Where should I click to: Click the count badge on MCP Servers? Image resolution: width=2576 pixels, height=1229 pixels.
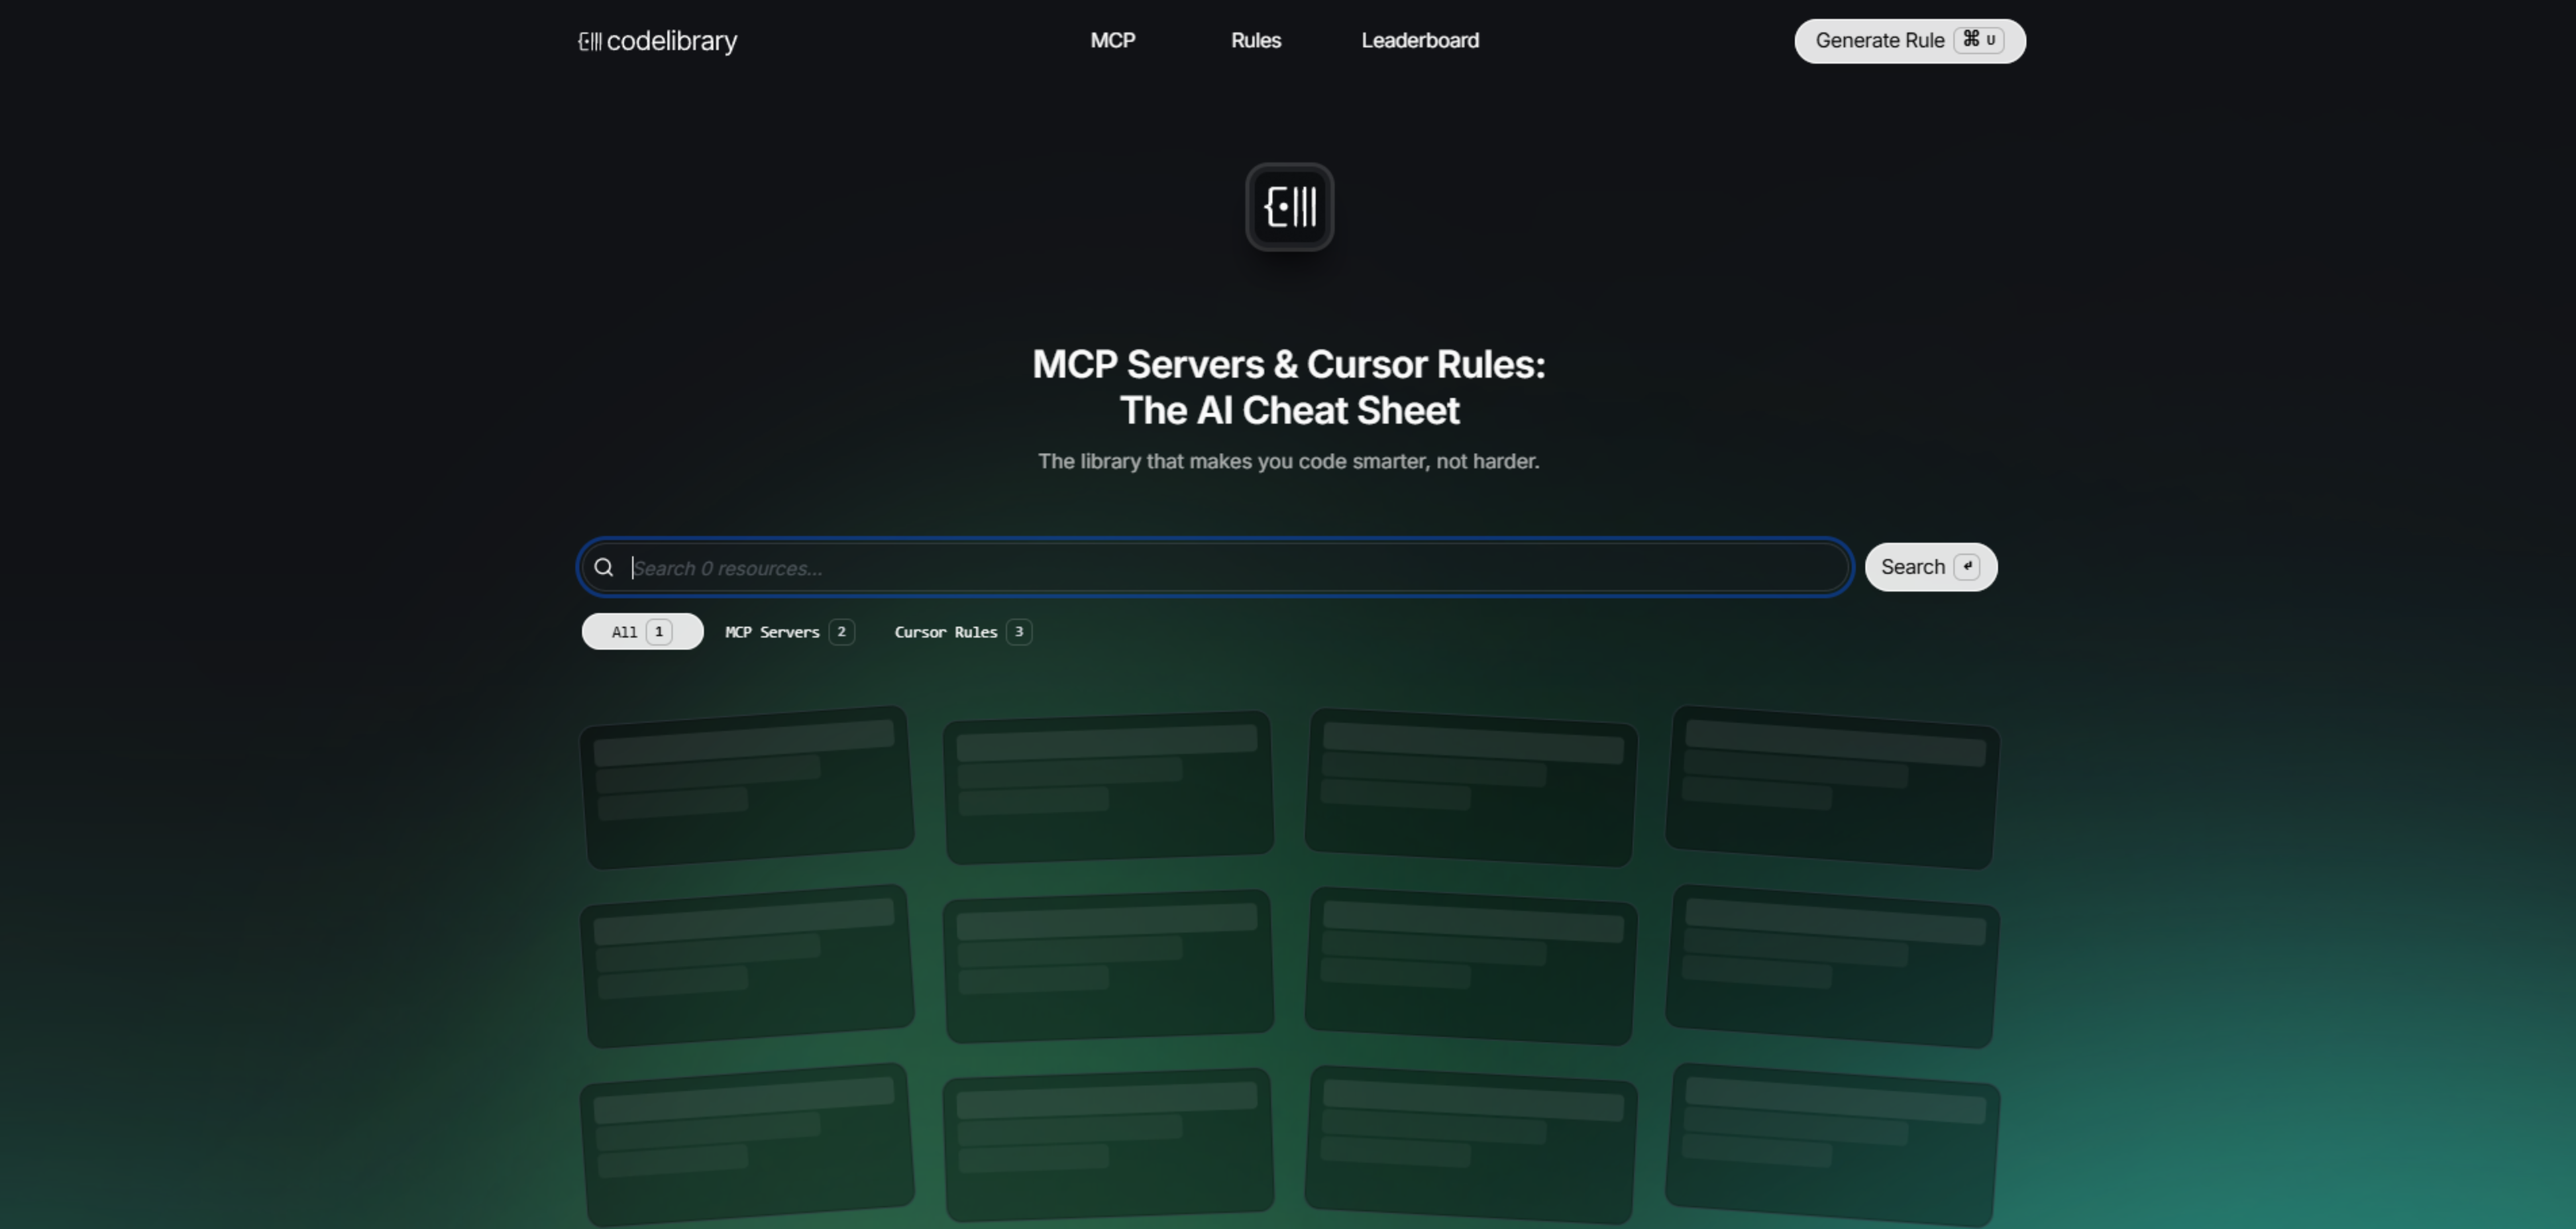(841, 632)
